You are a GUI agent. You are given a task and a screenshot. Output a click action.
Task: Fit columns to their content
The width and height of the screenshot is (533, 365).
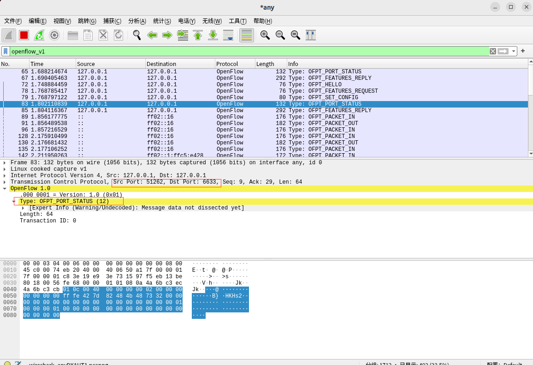pyautogui.click(x=311, y=35)
